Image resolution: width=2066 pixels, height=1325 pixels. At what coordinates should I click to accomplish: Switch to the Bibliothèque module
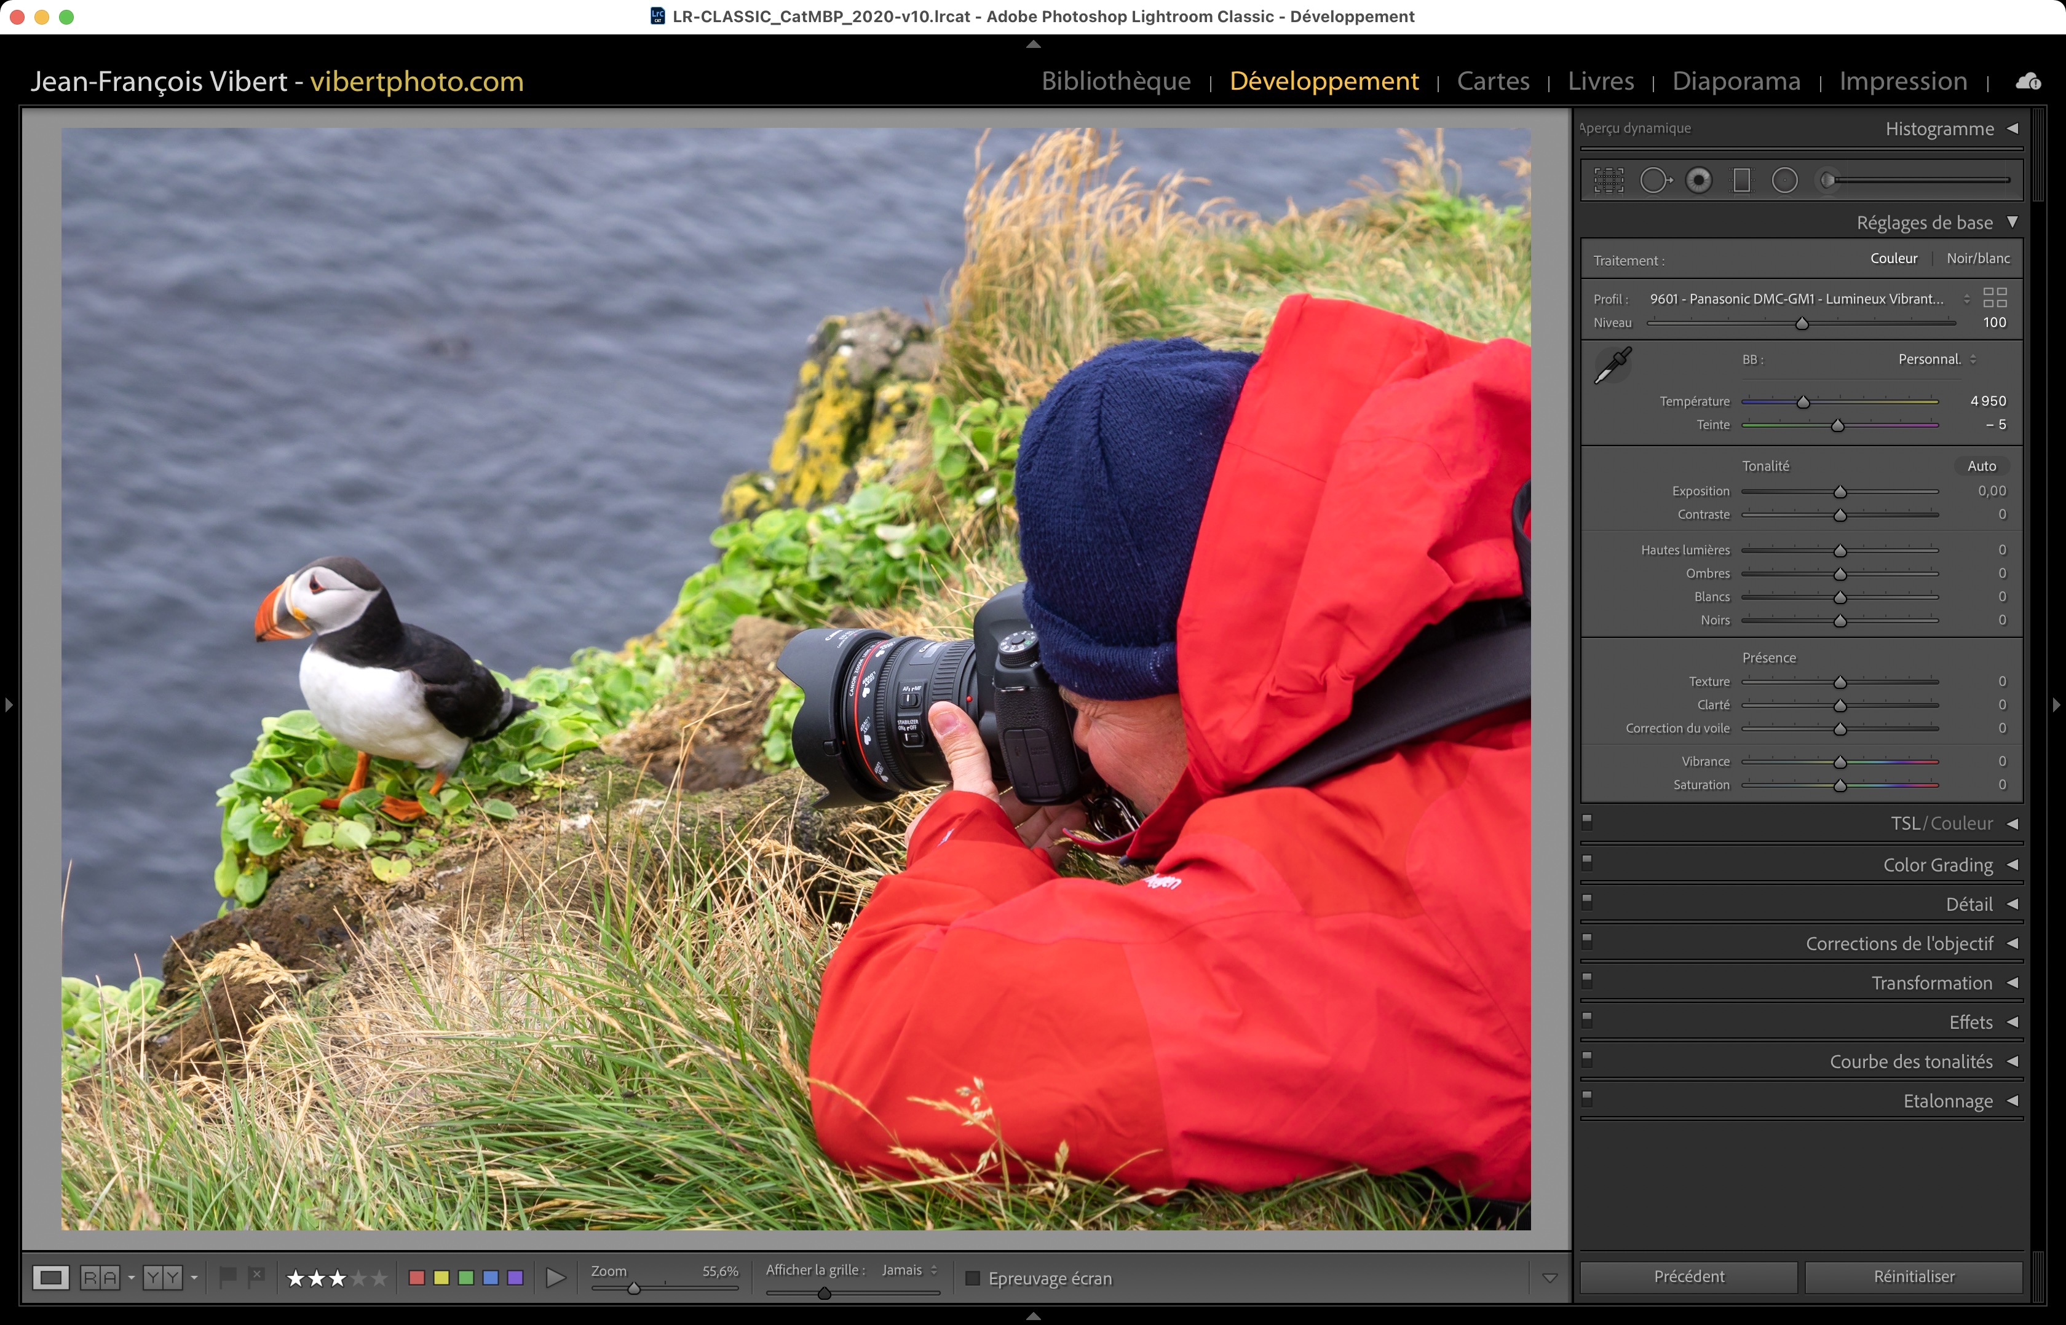pyautogui.click(x=1115, y=81)
